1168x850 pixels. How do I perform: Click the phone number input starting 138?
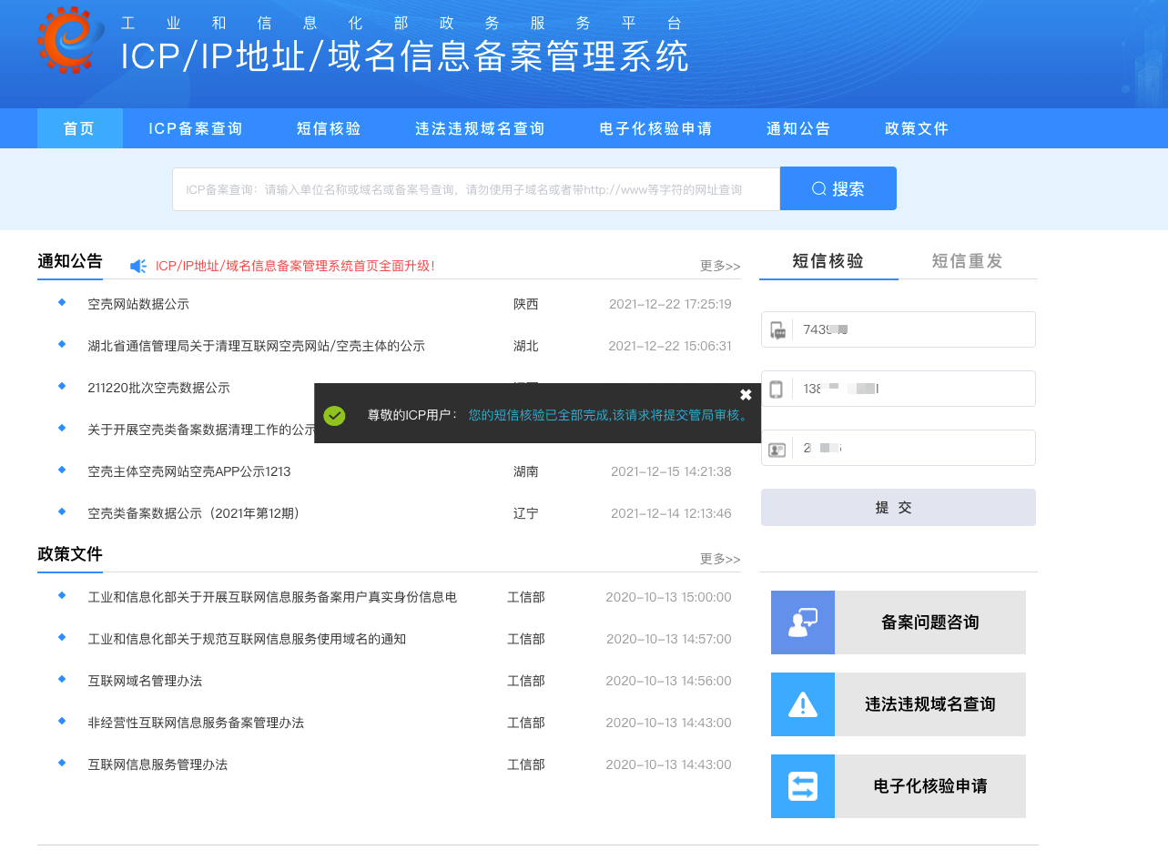point(899,389)
